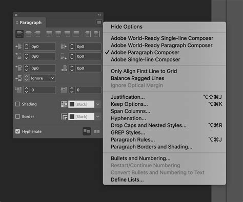Open the Shading color dropdown arrow
243x202 pixels.
coord(98,104)
